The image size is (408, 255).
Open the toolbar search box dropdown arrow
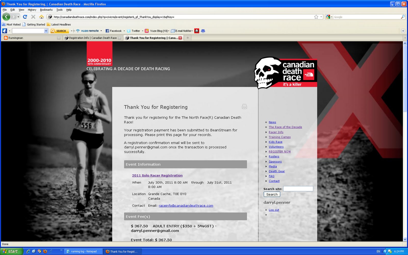click(x=46, y=31)
